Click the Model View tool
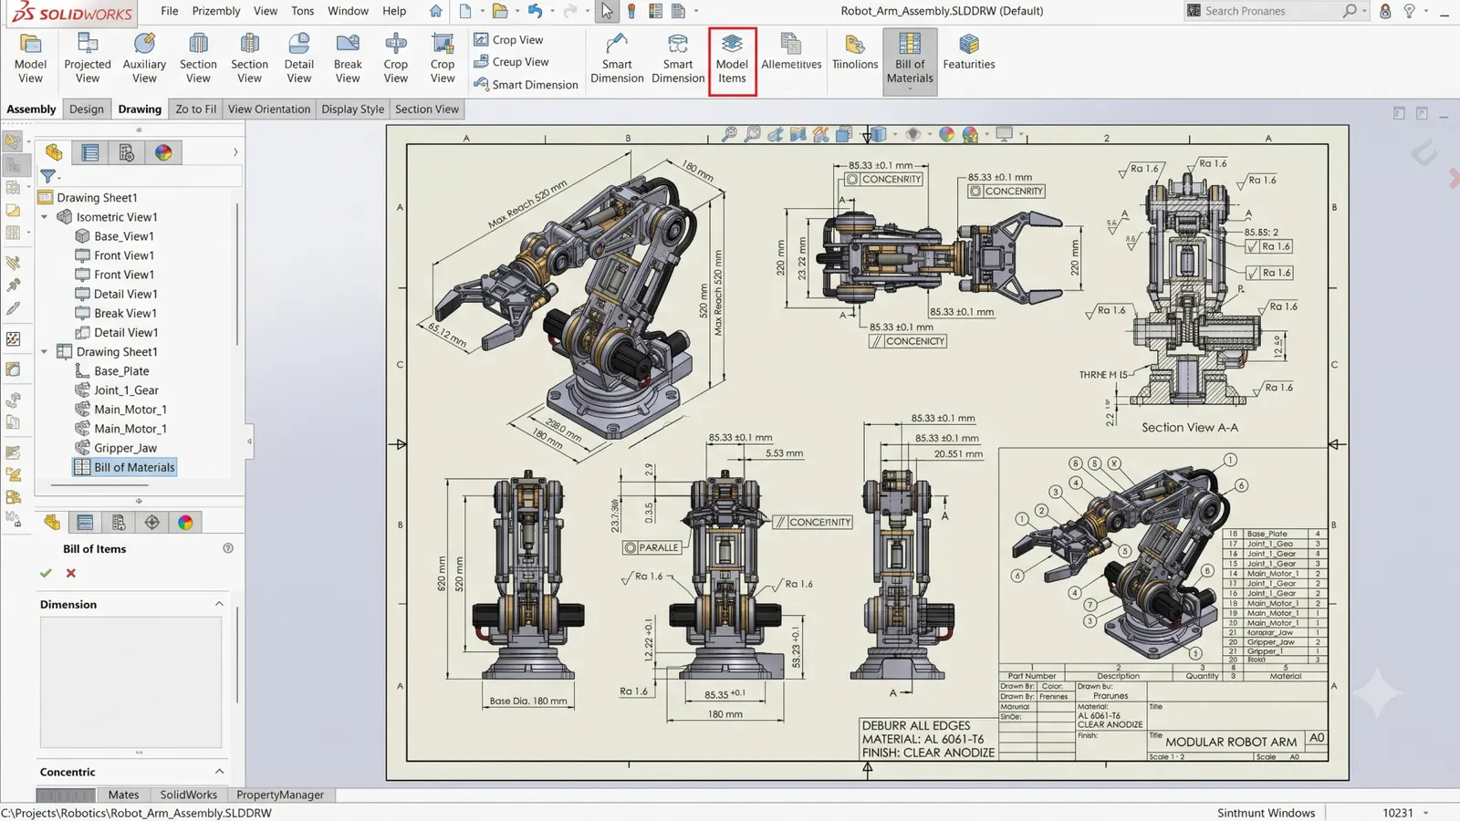Image resolution: width=1460 pixels, height=821 pixels. 30,58
